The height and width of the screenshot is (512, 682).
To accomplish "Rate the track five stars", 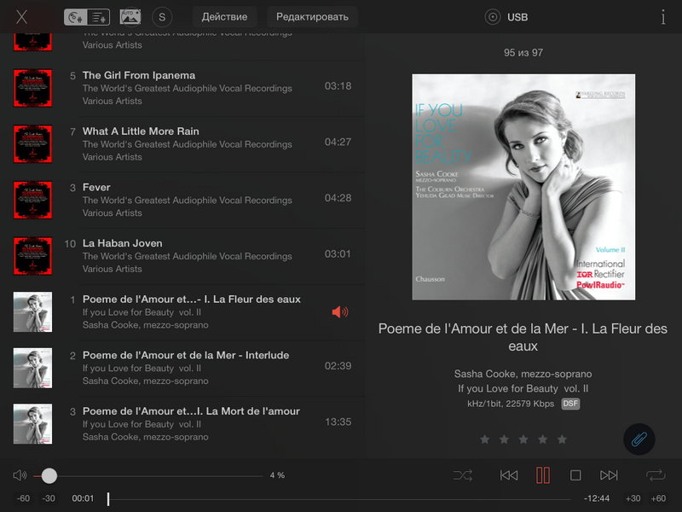I will pyautogui.click(x=562, y=439).
